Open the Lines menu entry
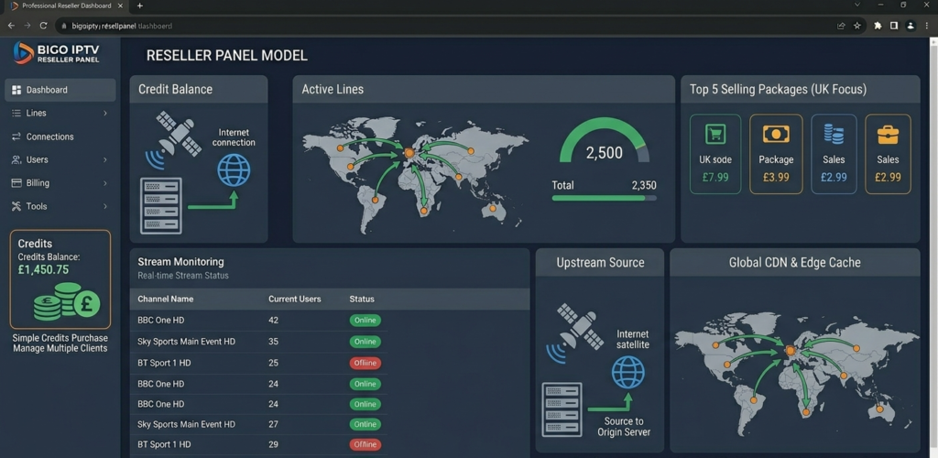Image resolution: width=938 pixels, height=458 pixels. [60, 113]
